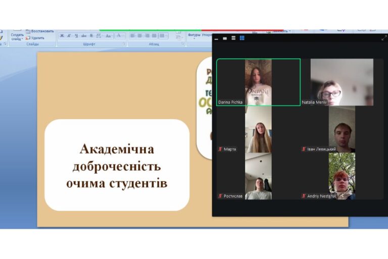Click Удалить to delete the slide
Screen dimensions: 388x259
coord(35,38)
